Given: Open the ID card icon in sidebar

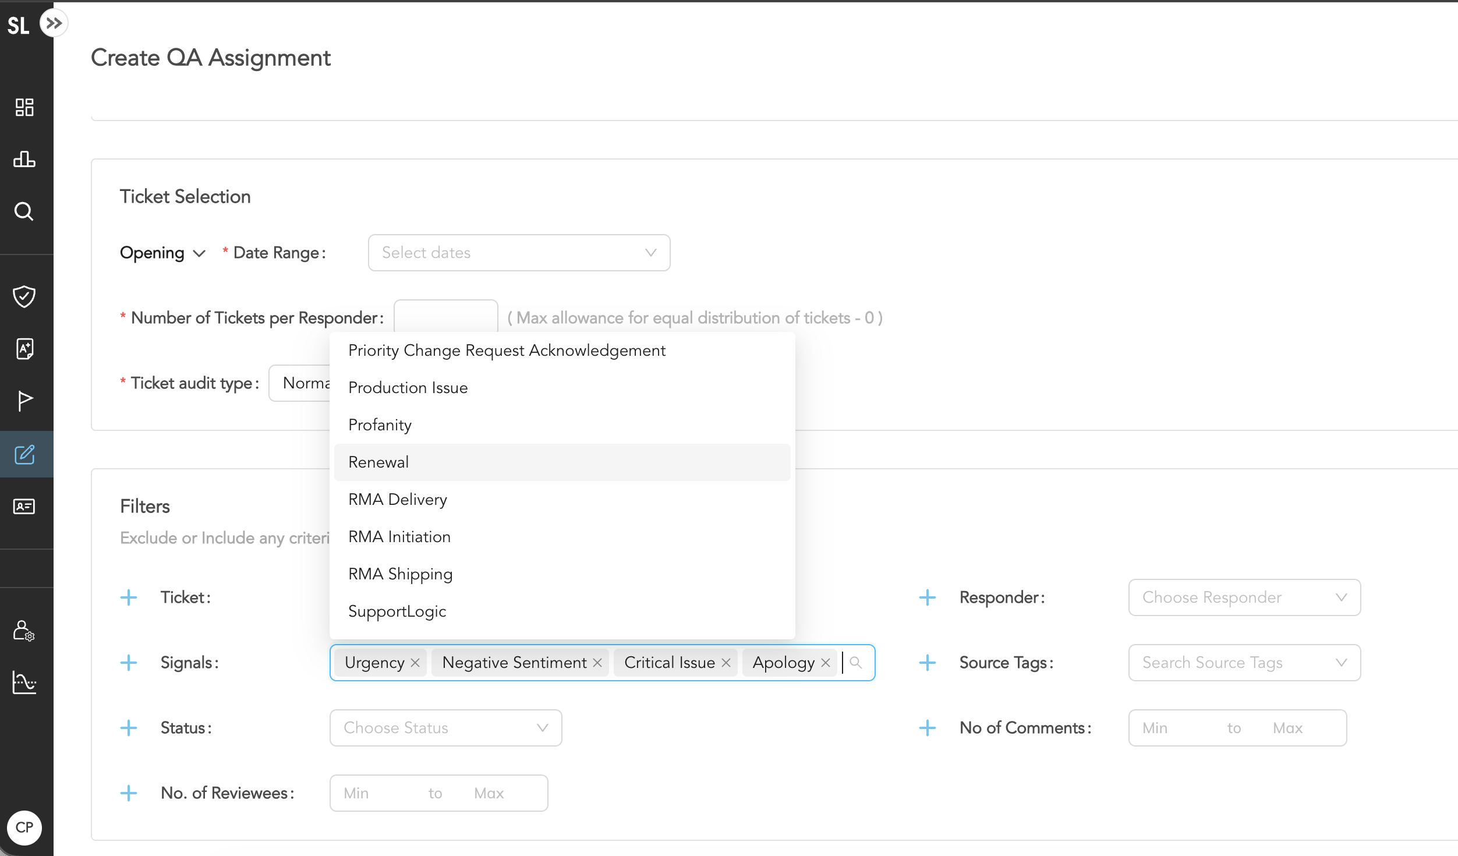Looking at the screenshot, I should pyautogui.click(x=24, y=507).
